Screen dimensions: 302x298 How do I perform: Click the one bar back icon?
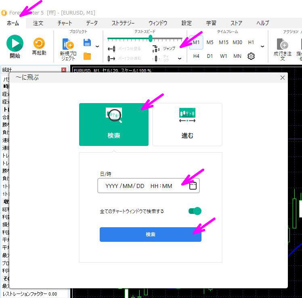(112, 49)
